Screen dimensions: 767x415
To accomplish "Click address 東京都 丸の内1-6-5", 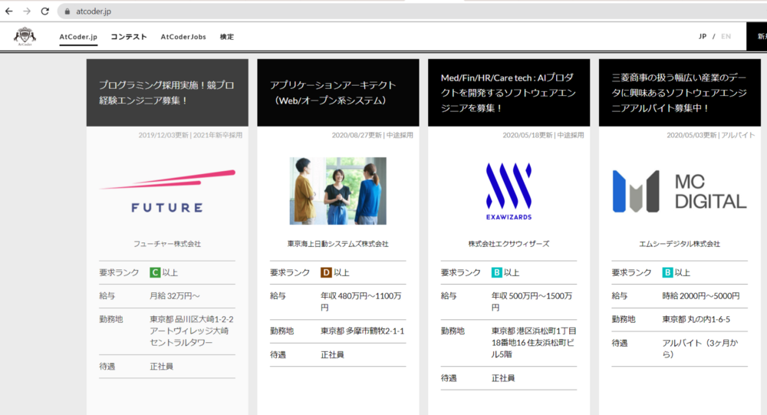I will [x=696, y=320].
